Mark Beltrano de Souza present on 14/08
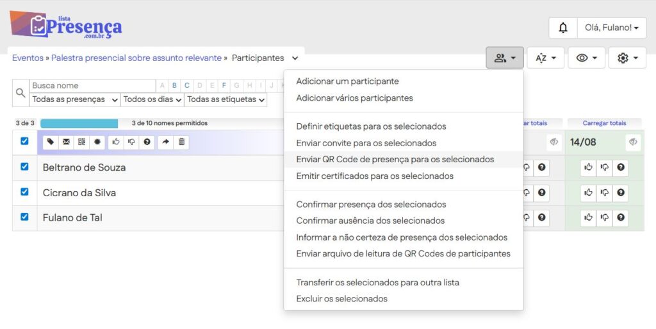 tap(589, 168)
